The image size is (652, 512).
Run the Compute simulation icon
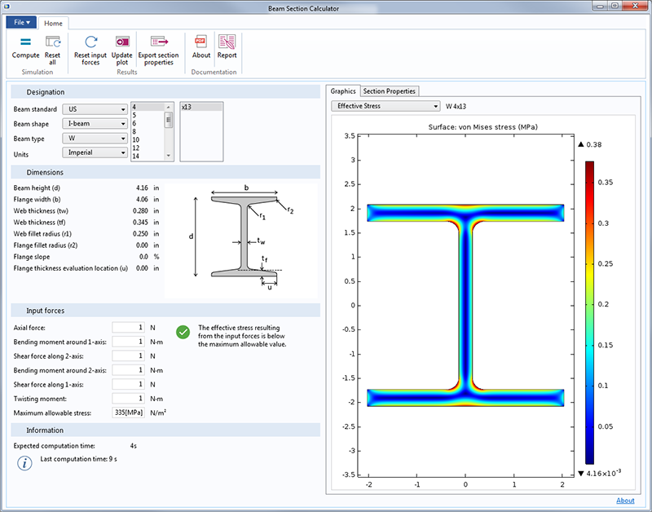[25, 42]
